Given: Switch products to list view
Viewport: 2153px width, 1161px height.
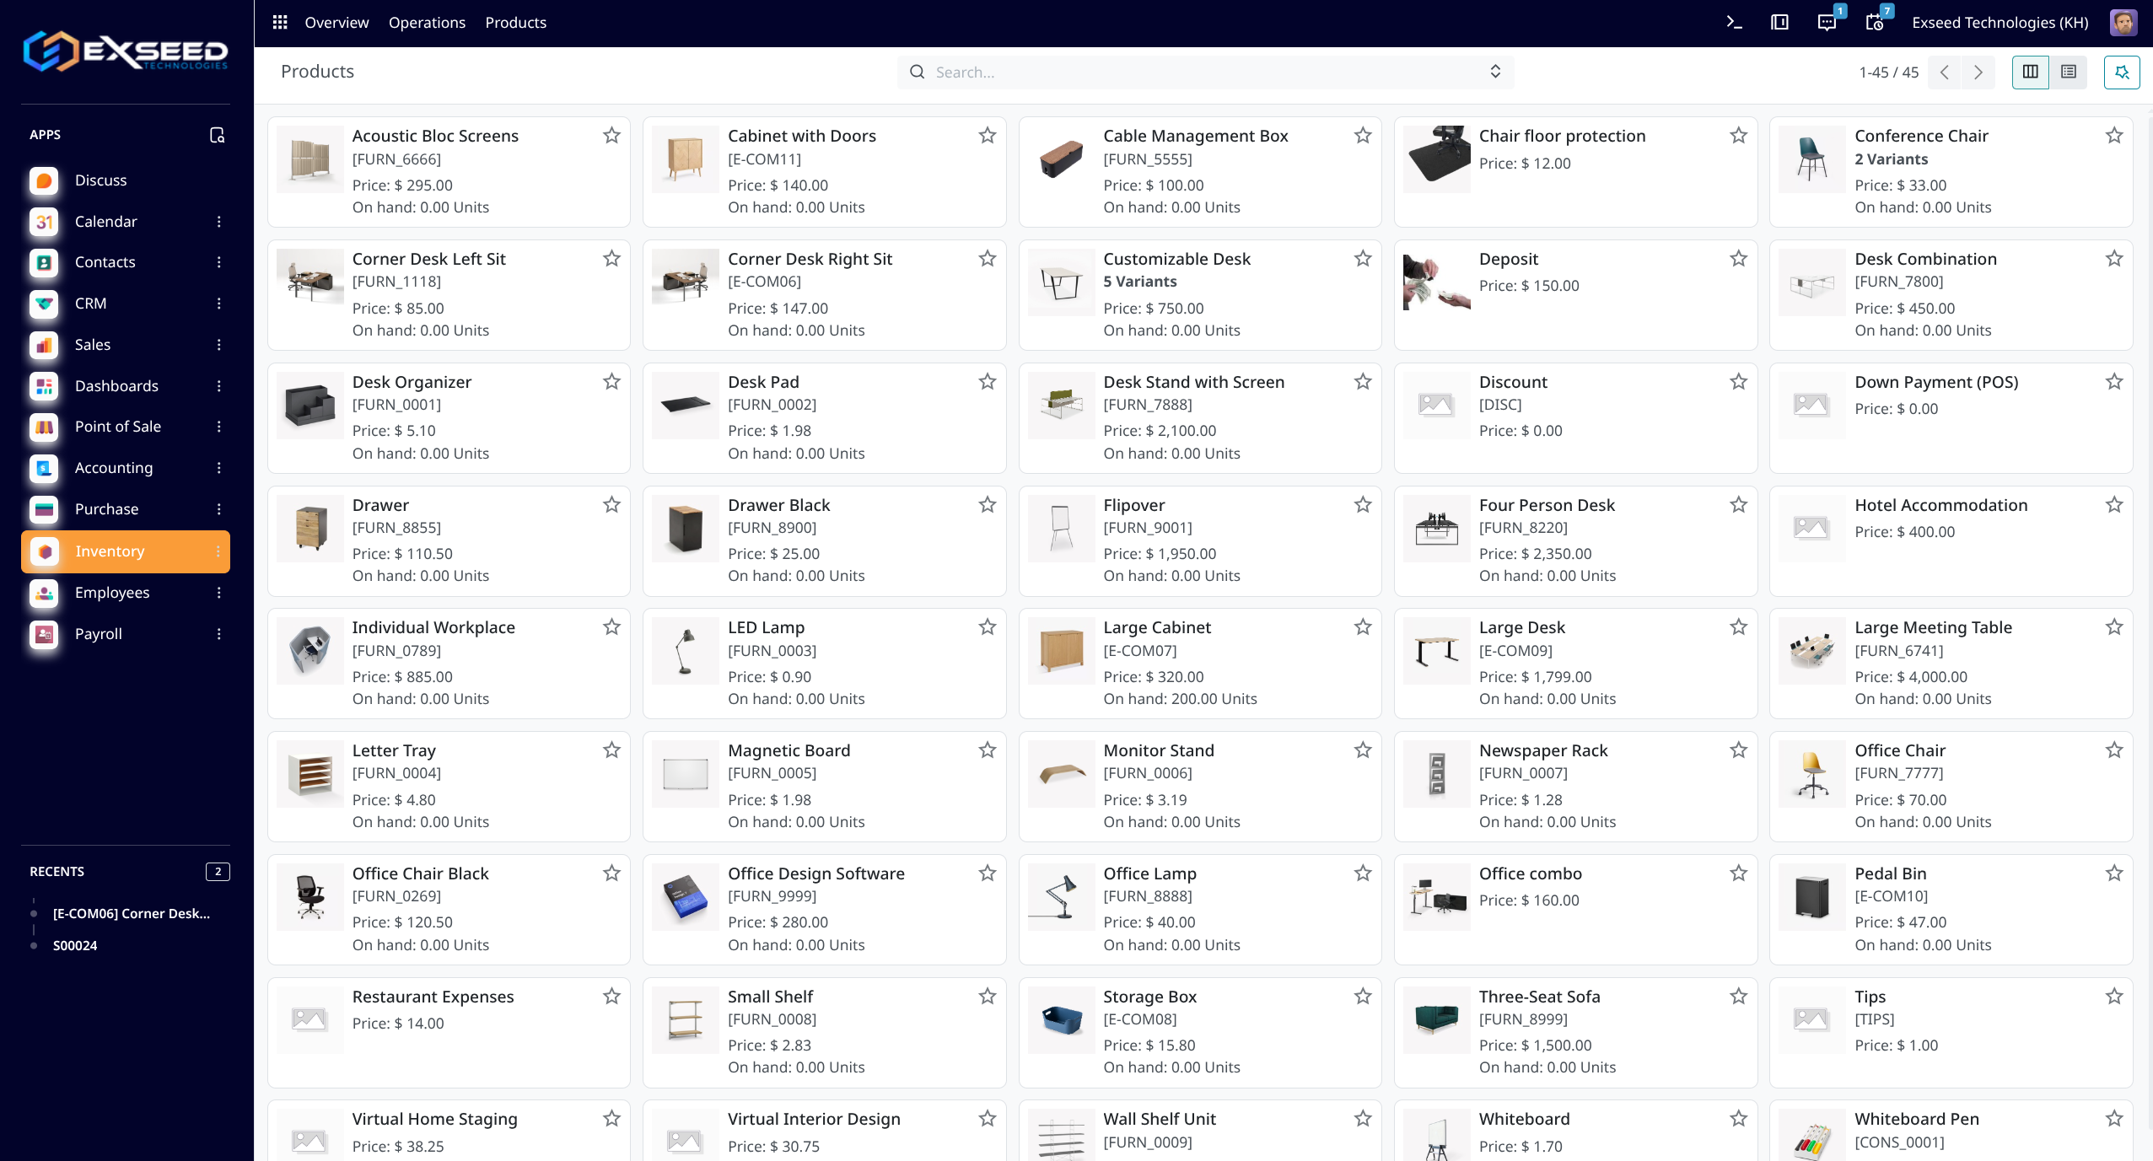Looking at the screenshot, I should [x=2067, y=72].
